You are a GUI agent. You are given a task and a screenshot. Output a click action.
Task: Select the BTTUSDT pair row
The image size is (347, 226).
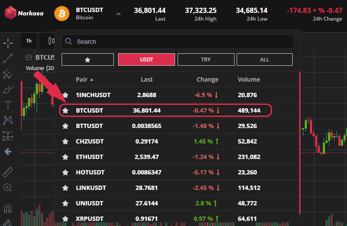coord(177,126)
